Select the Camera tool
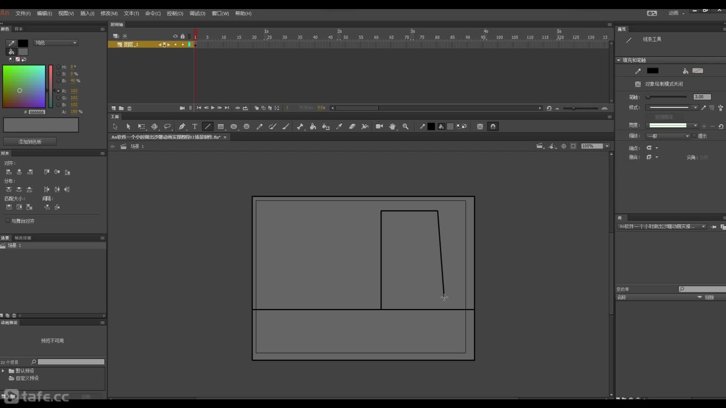 click(379, 127)
